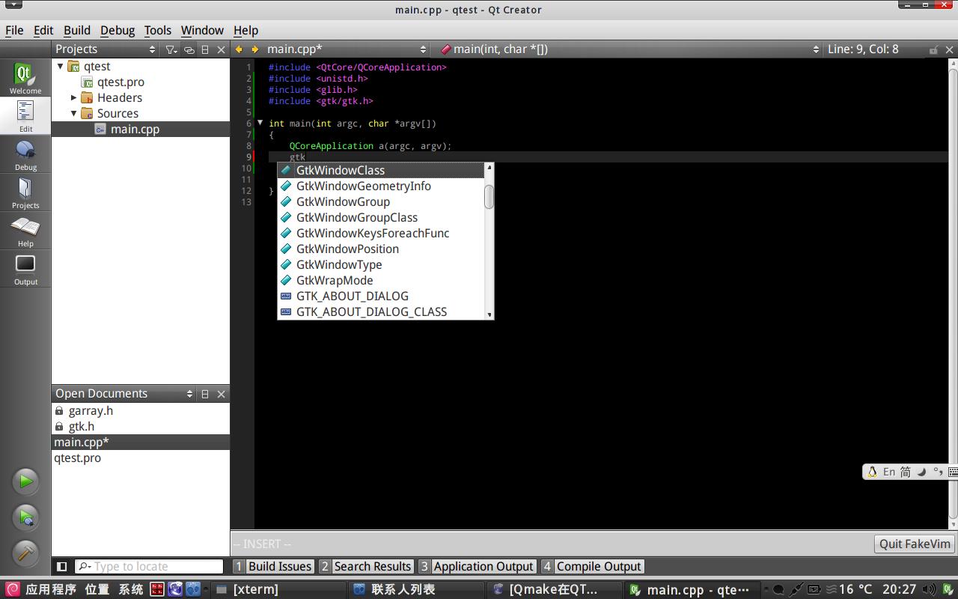Image resolution: width=958 pixels, height=599 pixels.
Task: Toggle sidebar visibility button near locator
Action: [62, 567]
